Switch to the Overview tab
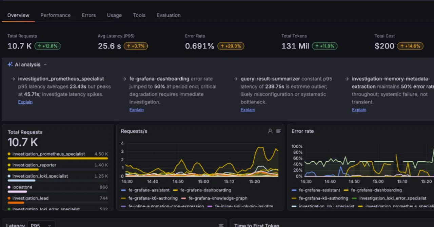Image resolution: width=434 pixels, height=227 pixels. 18,15
